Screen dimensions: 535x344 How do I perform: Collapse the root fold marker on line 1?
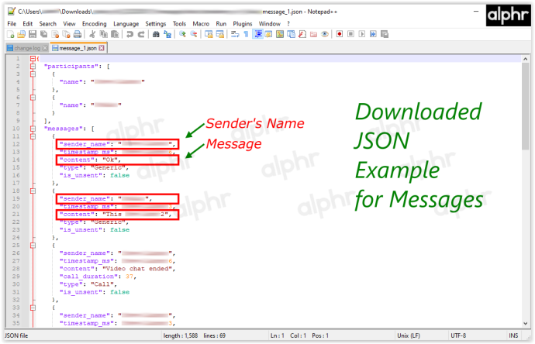[x=33, y=59]
